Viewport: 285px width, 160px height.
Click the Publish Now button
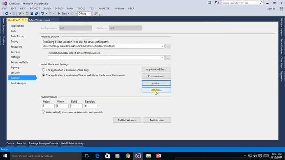click(x=157, y=120)
